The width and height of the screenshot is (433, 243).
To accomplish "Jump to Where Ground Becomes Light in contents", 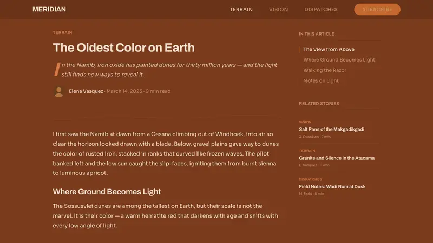I will coord(339,60).
